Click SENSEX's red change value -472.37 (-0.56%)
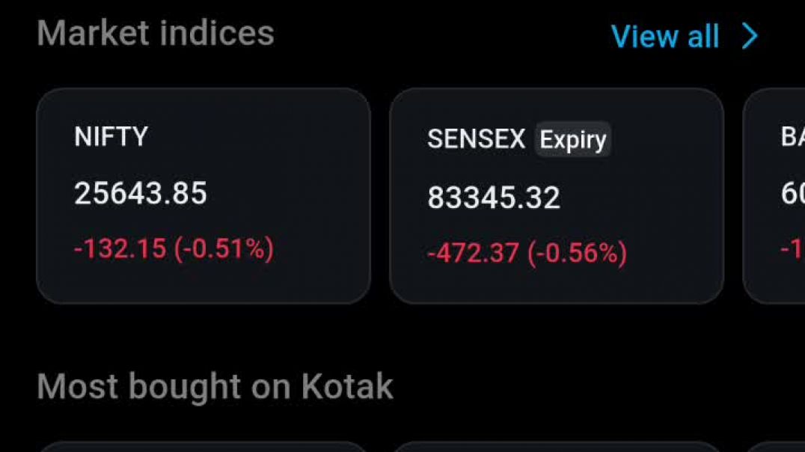Viewport: 805px width, 452px height. (x=526, y=253)
